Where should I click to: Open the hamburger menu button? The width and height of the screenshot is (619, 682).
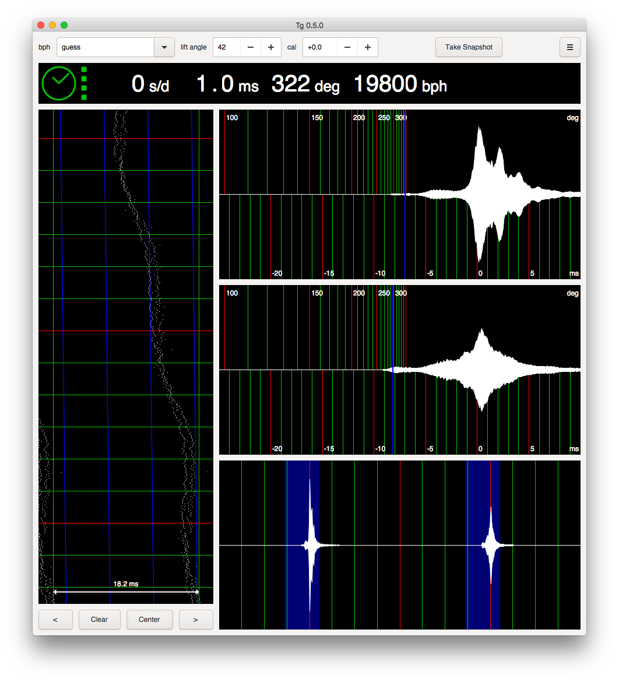[569, 47]
